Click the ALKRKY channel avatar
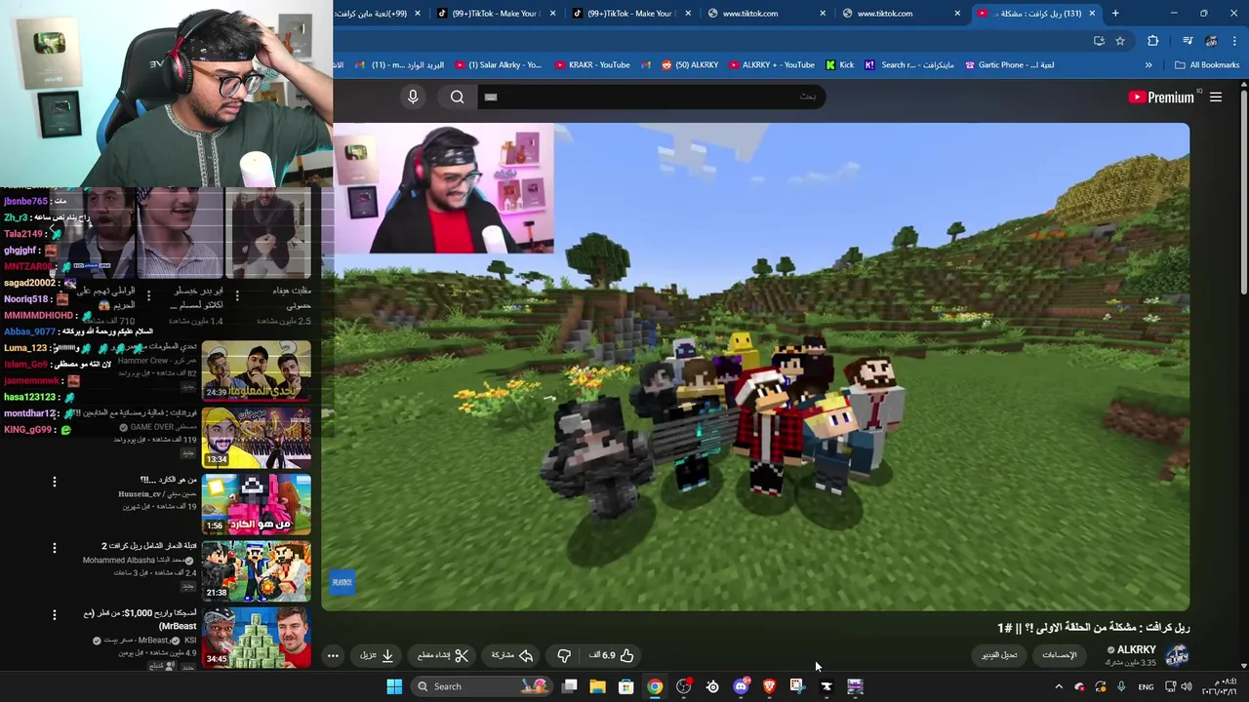This screenshot has width=1249, height=702. [1177, 655]
